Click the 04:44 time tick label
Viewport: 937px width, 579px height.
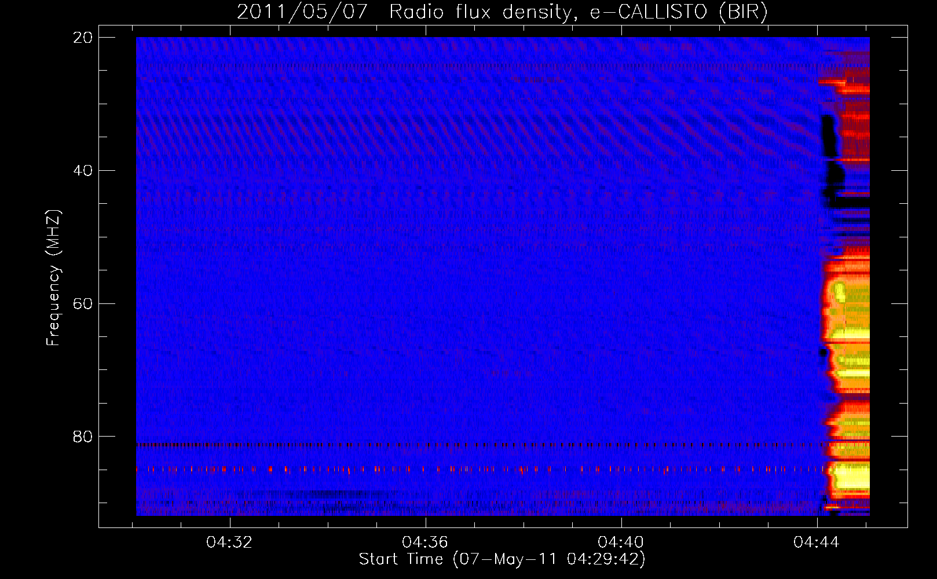coord(817,542)
